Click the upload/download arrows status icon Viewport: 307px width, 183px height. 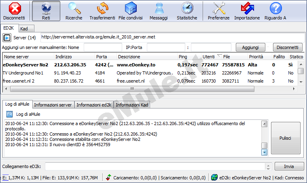108,177
